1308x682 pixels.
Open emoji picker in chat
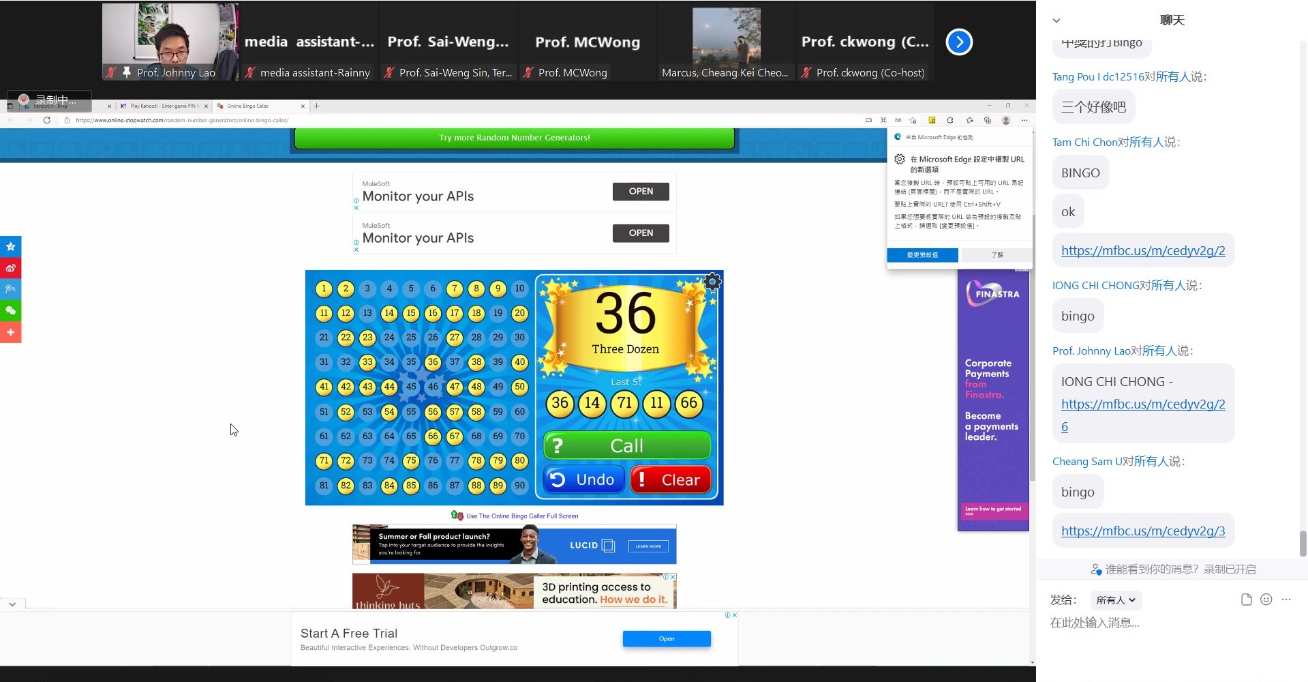tap(1266, 599)
